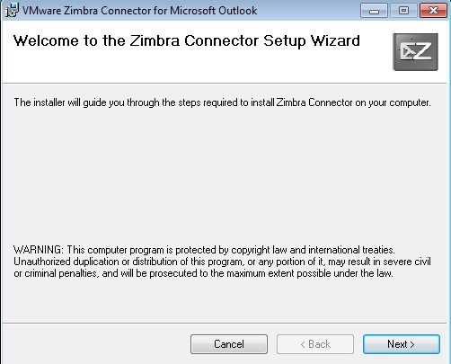Click the separator line beneath the header banner
Viewport: 451px width, 364px height.
pyautogui.click(x=225, y=84)
